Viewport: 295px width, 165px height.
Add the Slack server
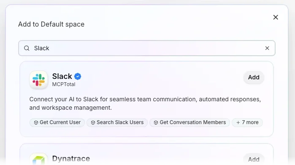254,77
